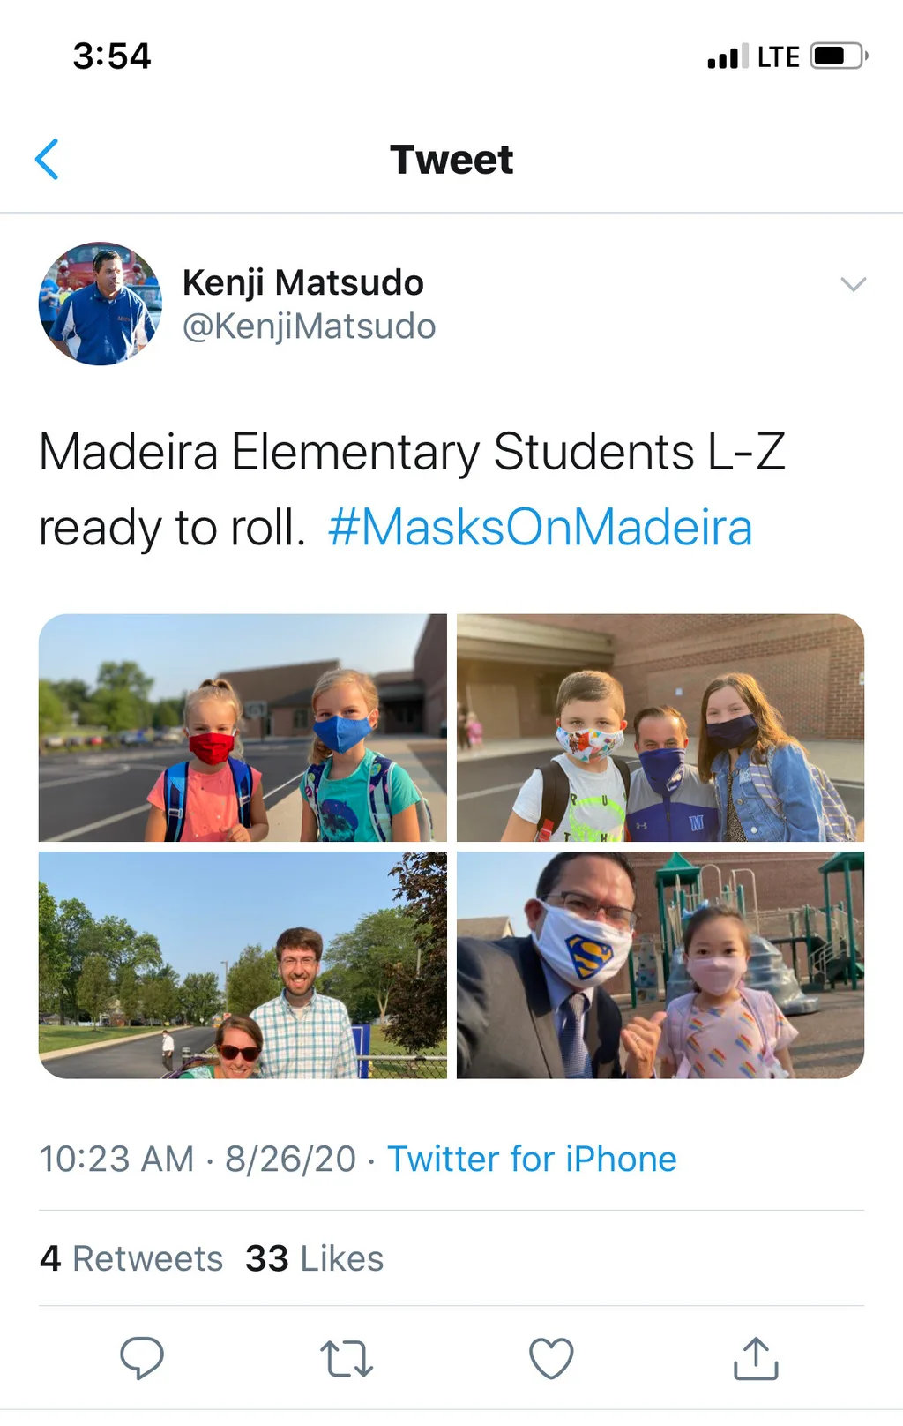Tap the back arrow icon
The image size is (903, 1426).
point(47,160)
